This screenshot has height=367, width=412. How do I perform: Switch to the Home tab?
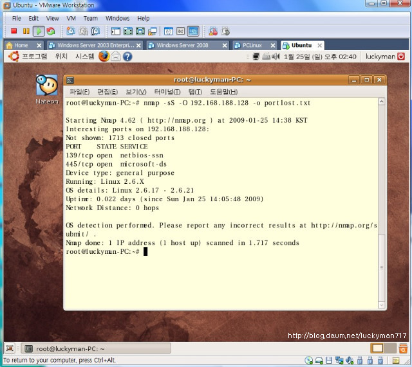tap(21, 46)
